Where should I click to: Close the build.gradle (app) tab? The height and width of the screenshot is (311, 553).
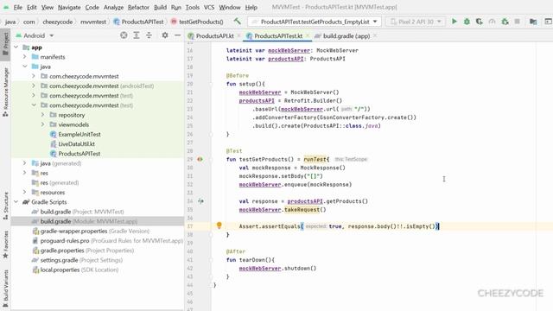(375, 35)
